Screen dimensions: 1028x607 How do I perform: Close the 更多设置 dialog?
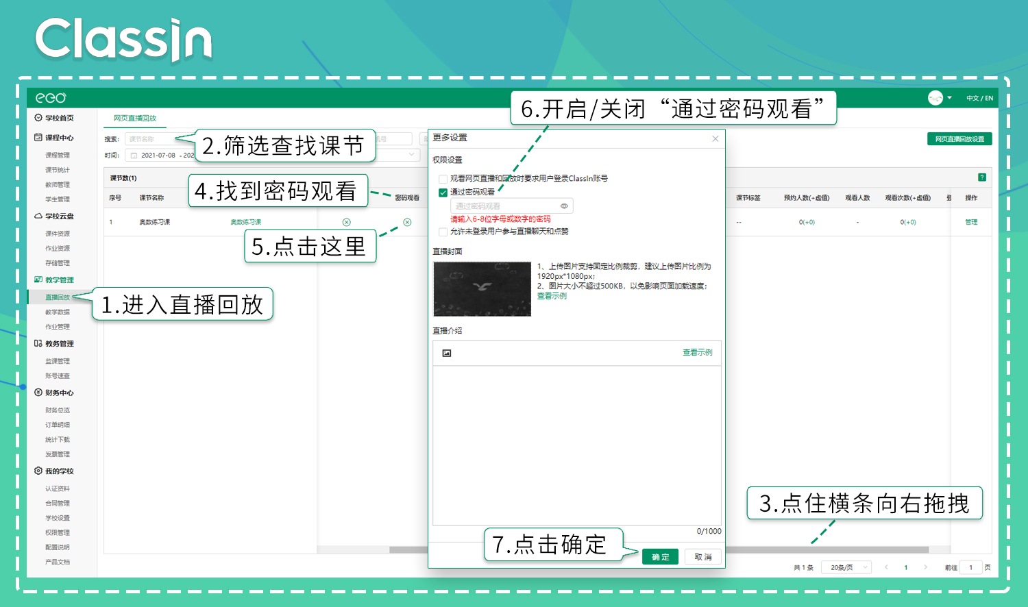[715, 138]
